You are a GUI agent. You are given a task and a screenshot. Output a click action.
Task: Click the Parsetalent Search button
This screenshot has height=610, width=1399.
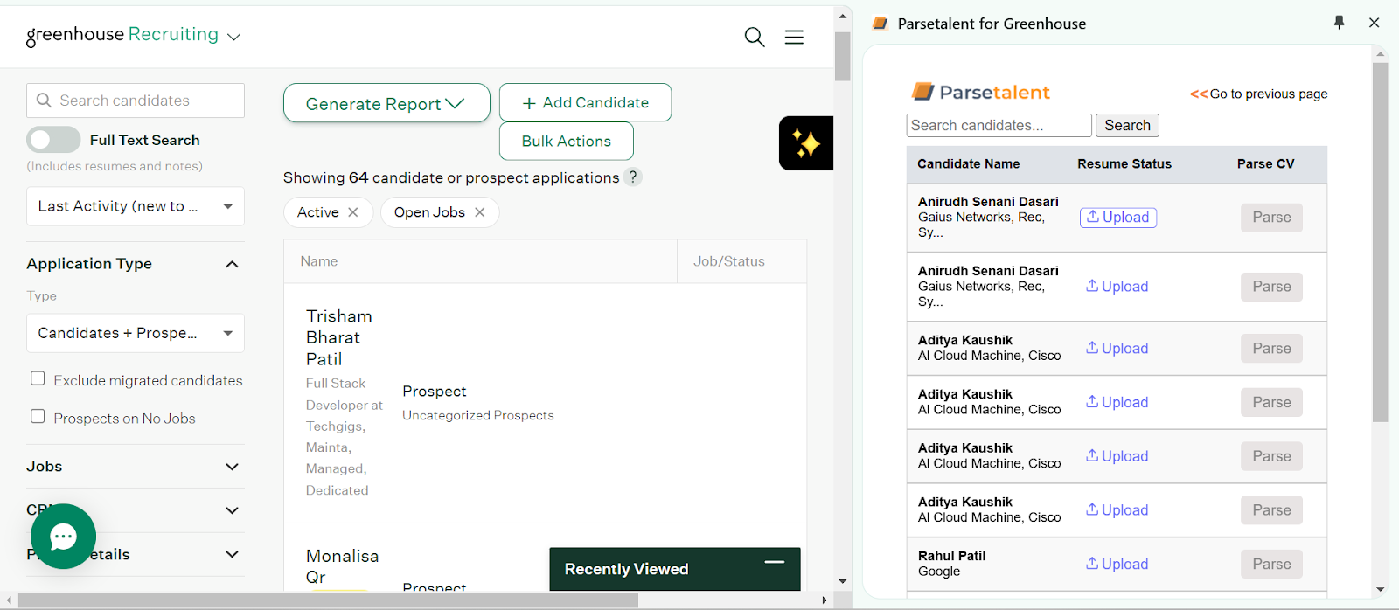1127,125
